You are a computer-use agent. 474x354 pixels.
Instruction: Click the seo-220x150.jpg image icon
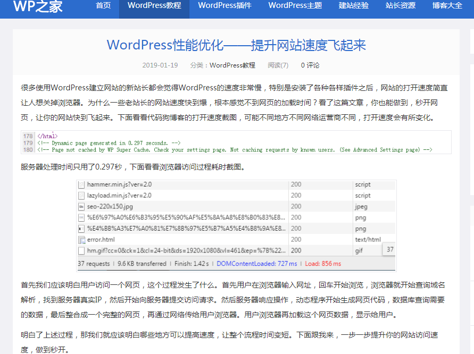coord(81,207)
